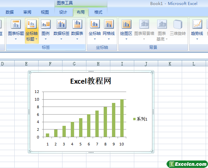Select column E header
Viewport: 208px width, 168px height.
click(x=26, y=64)
